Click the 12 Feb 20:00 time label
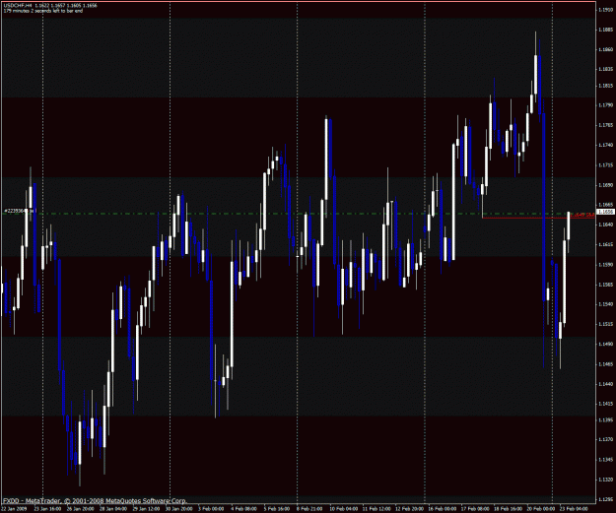Image resolution: width=616 pixels, height=513 pixels. [x=409, y=509]
